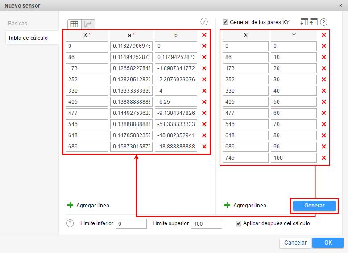Click Y field with value 90

click(x=294, y=147)
